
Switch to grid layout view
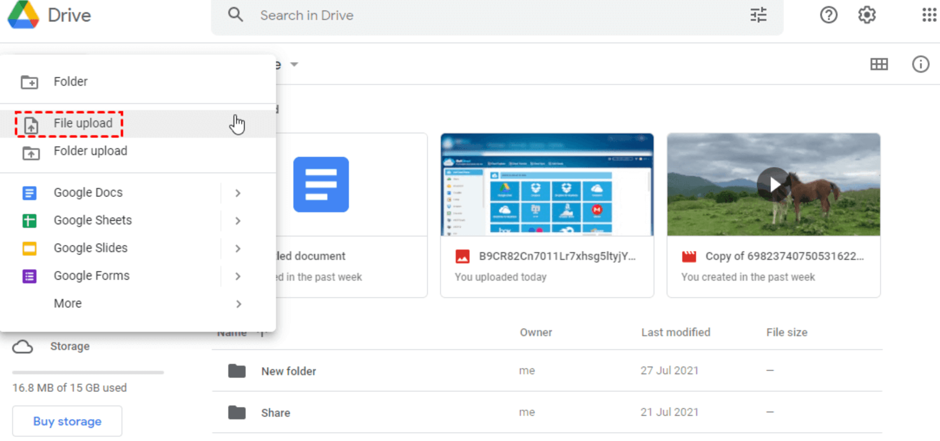(x=879, y=65)
